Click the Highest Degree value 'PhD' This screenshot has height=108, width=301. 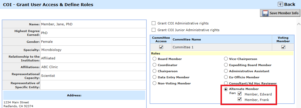tap(44, 33)
